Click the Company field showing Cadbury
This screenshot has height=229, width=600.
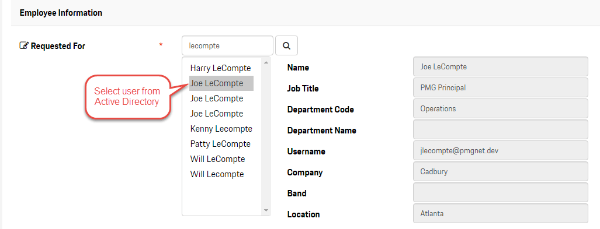click(501, 171)
